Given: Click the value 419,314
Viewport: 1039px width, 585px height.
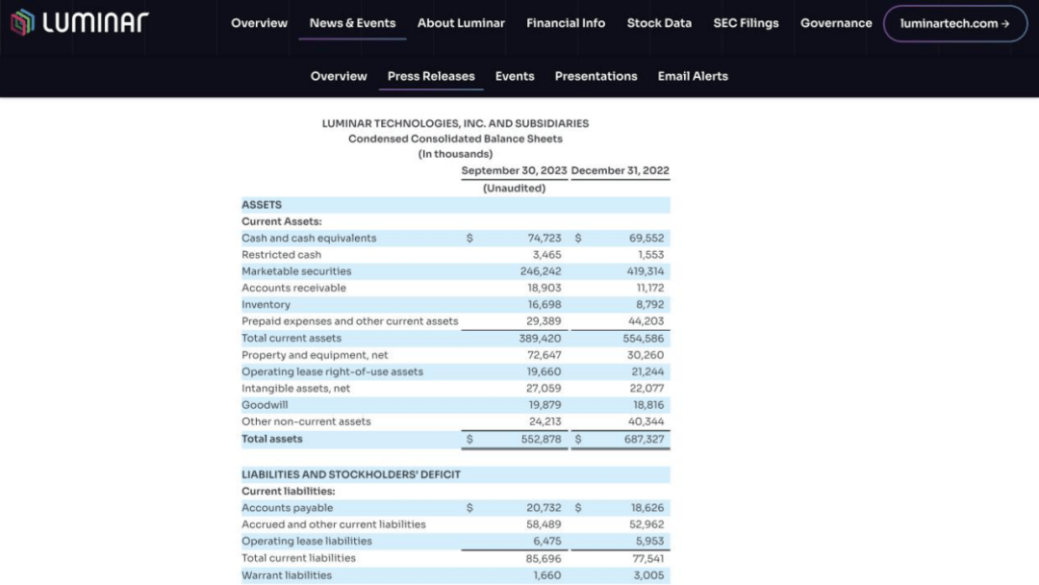Looking at the screenshot, I should (x=645, y=271).
